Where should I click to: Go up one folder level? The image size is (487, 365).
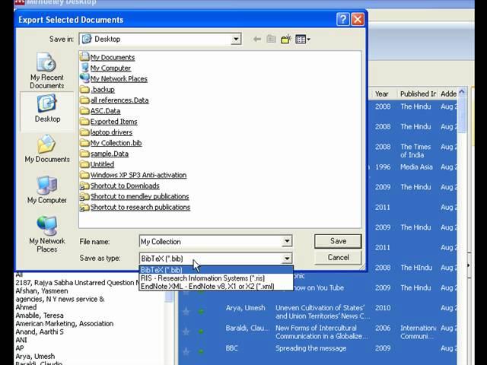271,39
